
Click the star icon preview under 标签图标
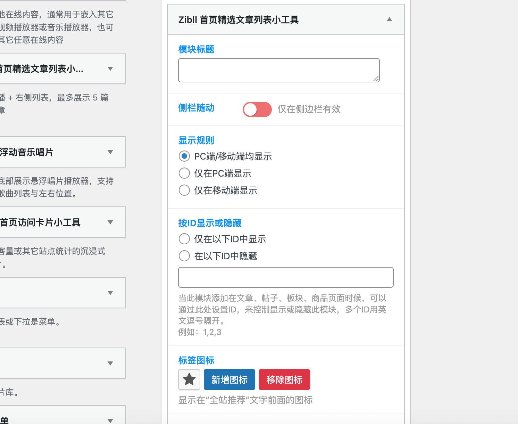click(189, 379)
